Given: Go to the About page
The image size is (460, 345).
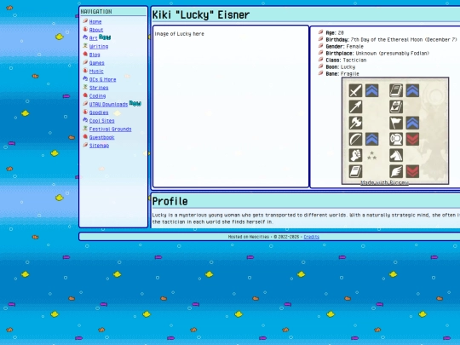Looking at the screenshot, I should click(x=96, y=30).
